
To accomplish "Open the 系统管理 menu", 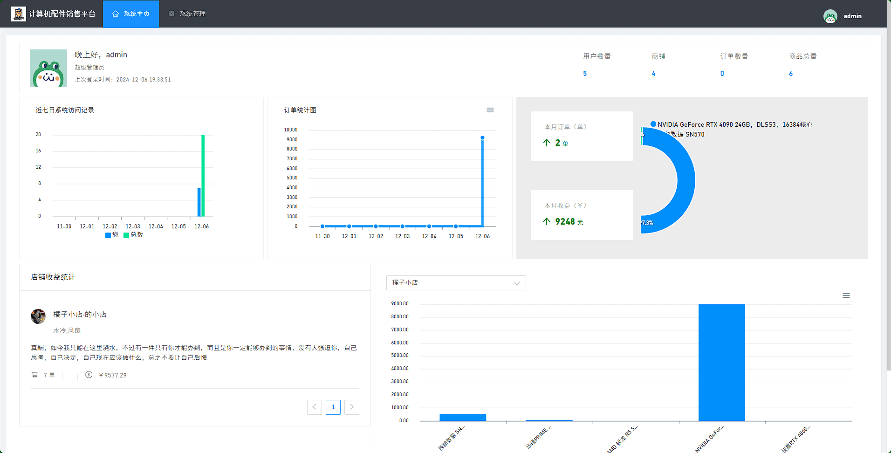I will [x=187, y=14].
